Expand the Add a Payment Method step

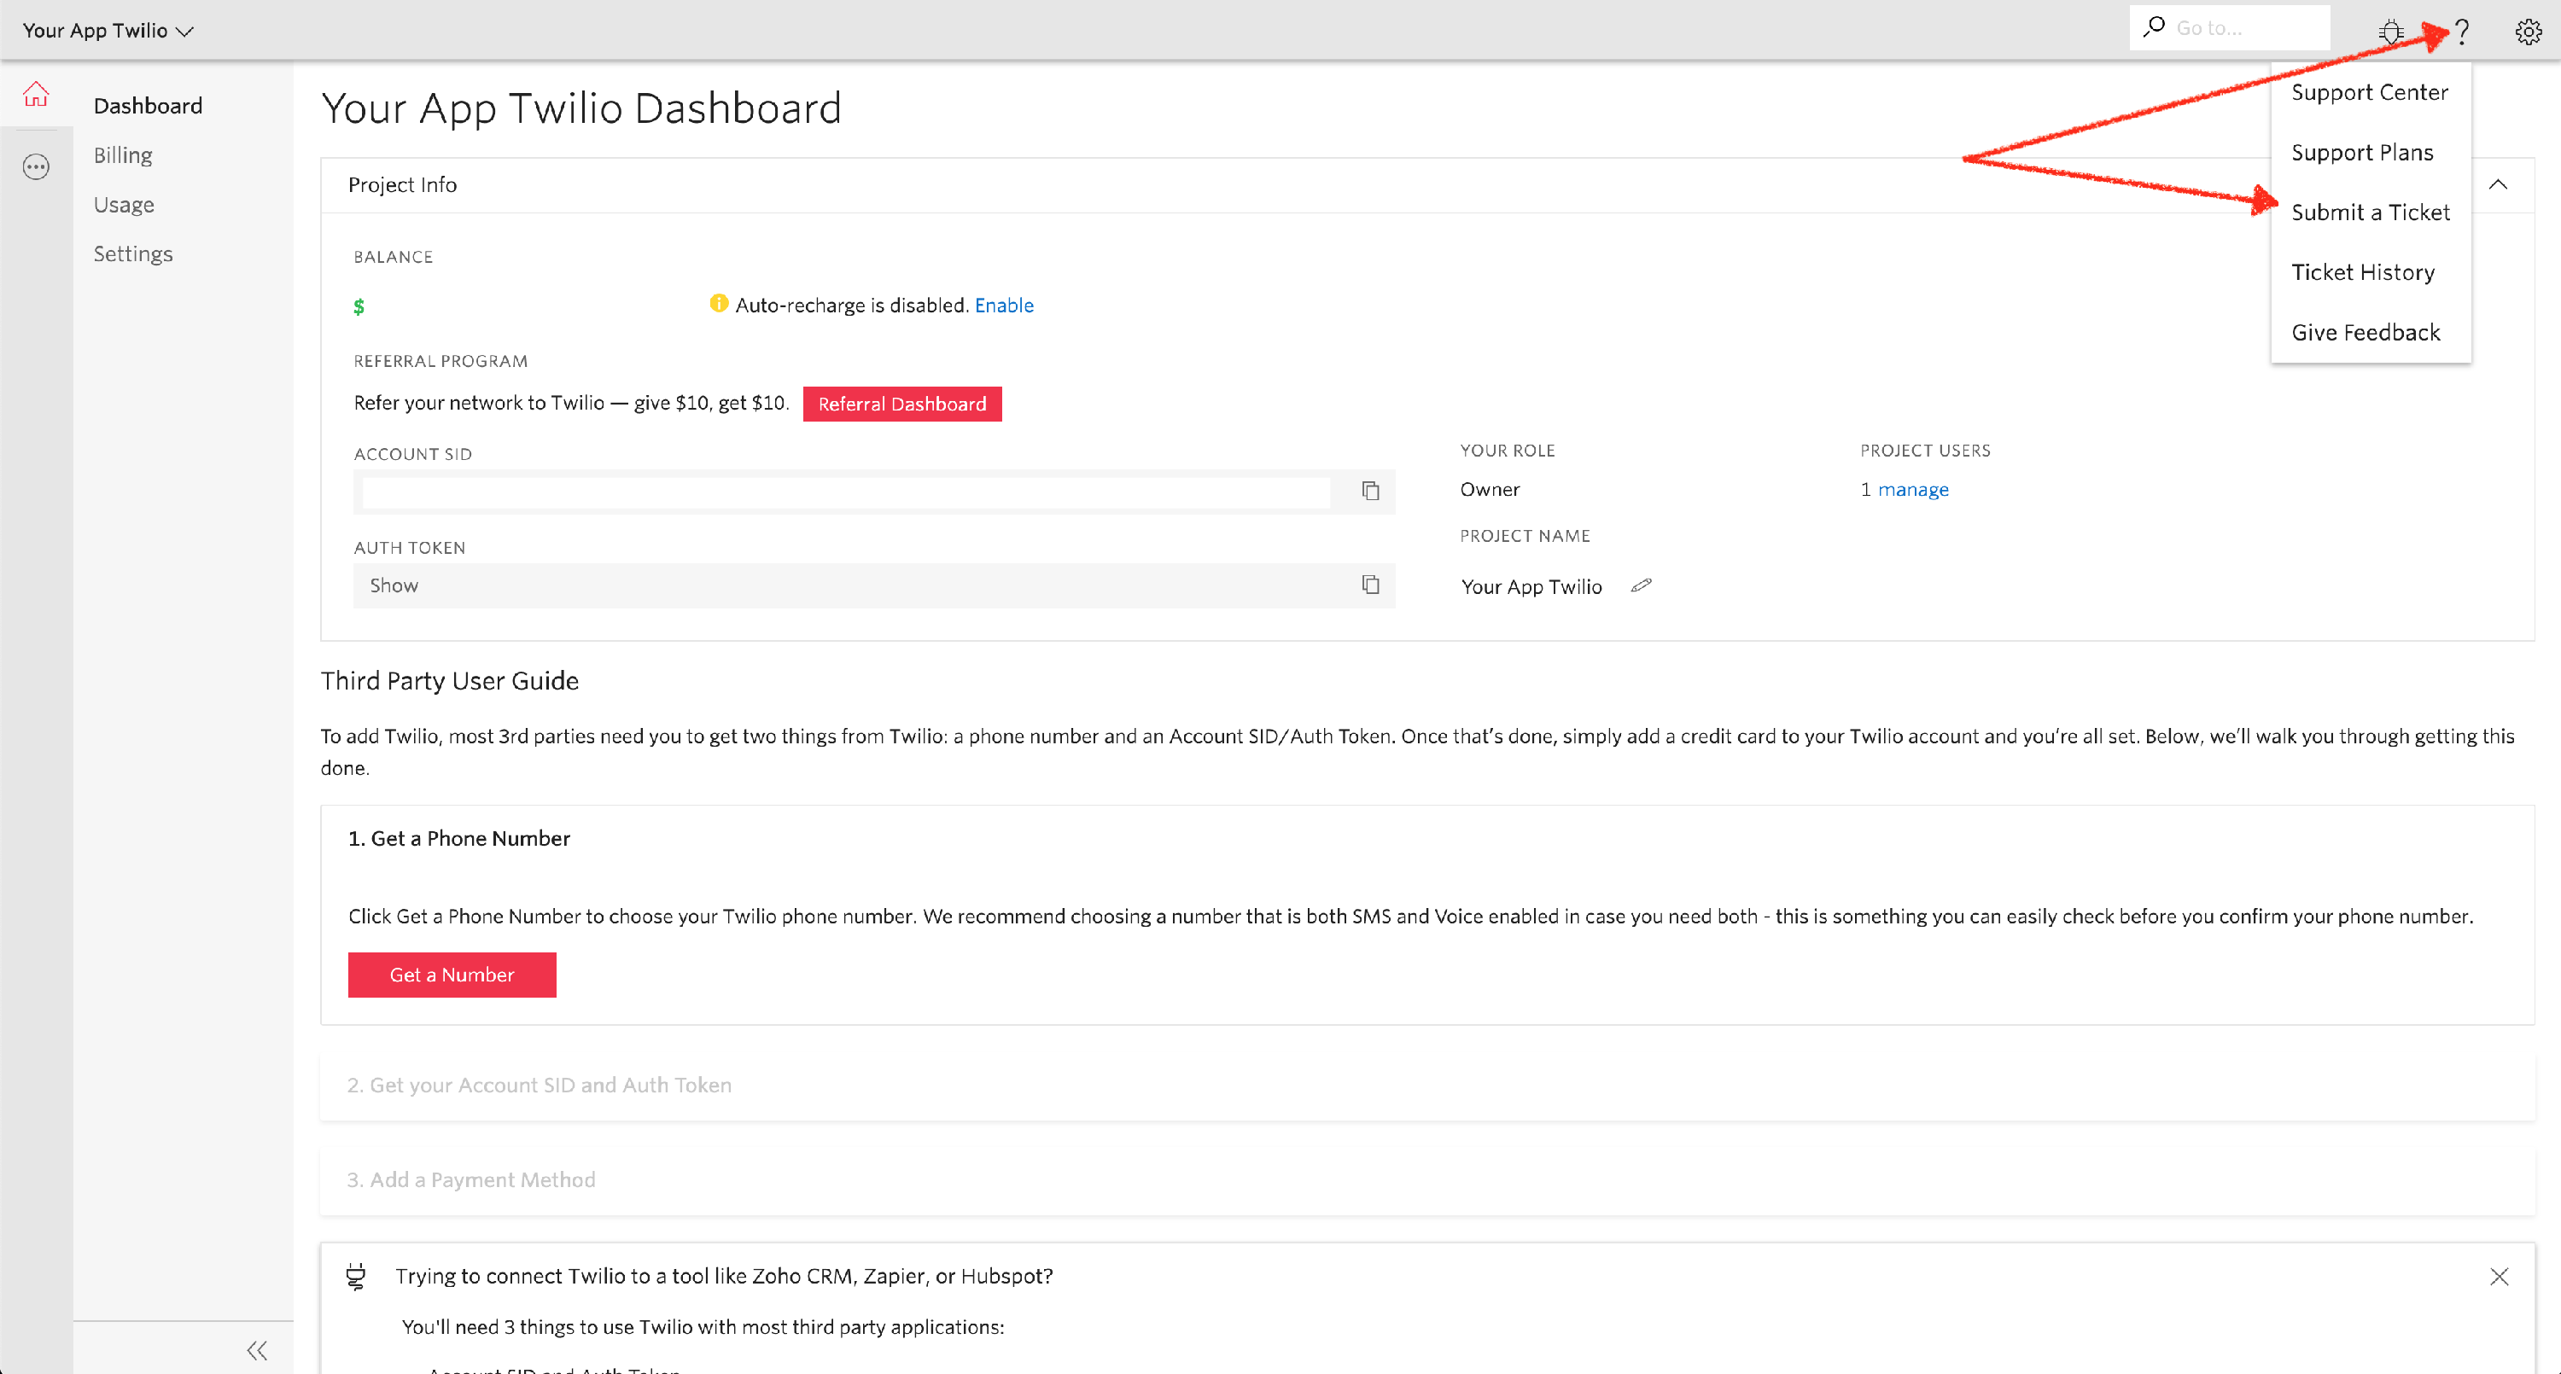[x=471, y=1179]
